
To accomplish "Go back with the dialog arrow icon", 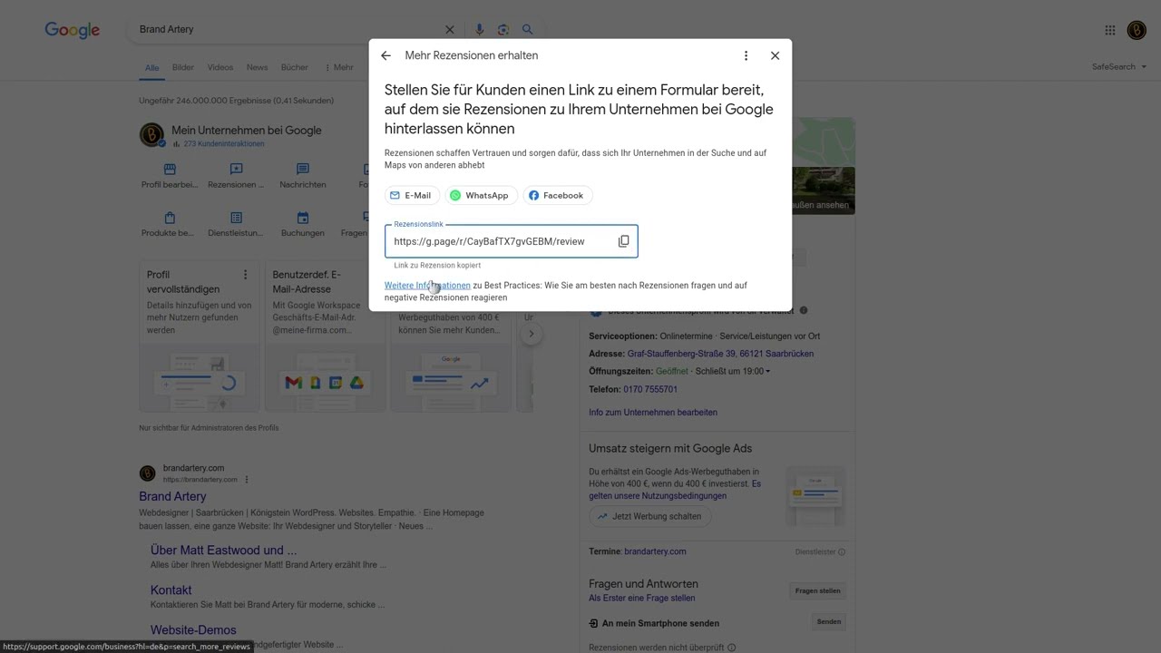I will 385,55.
